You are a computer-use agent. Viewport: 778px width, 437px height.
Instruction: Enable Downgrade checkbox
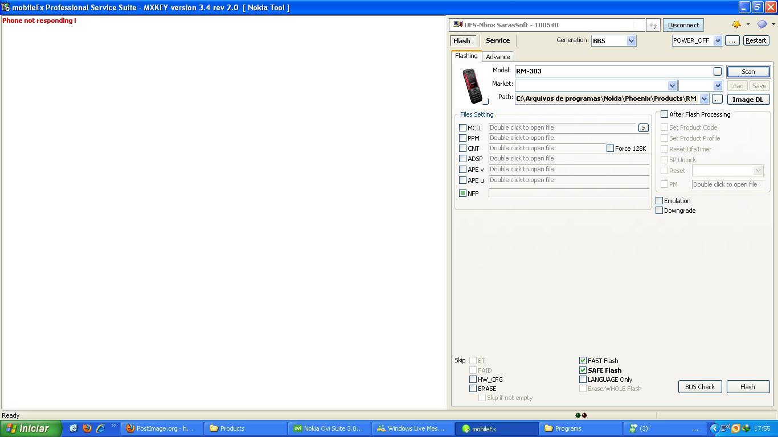click(659, 211)
